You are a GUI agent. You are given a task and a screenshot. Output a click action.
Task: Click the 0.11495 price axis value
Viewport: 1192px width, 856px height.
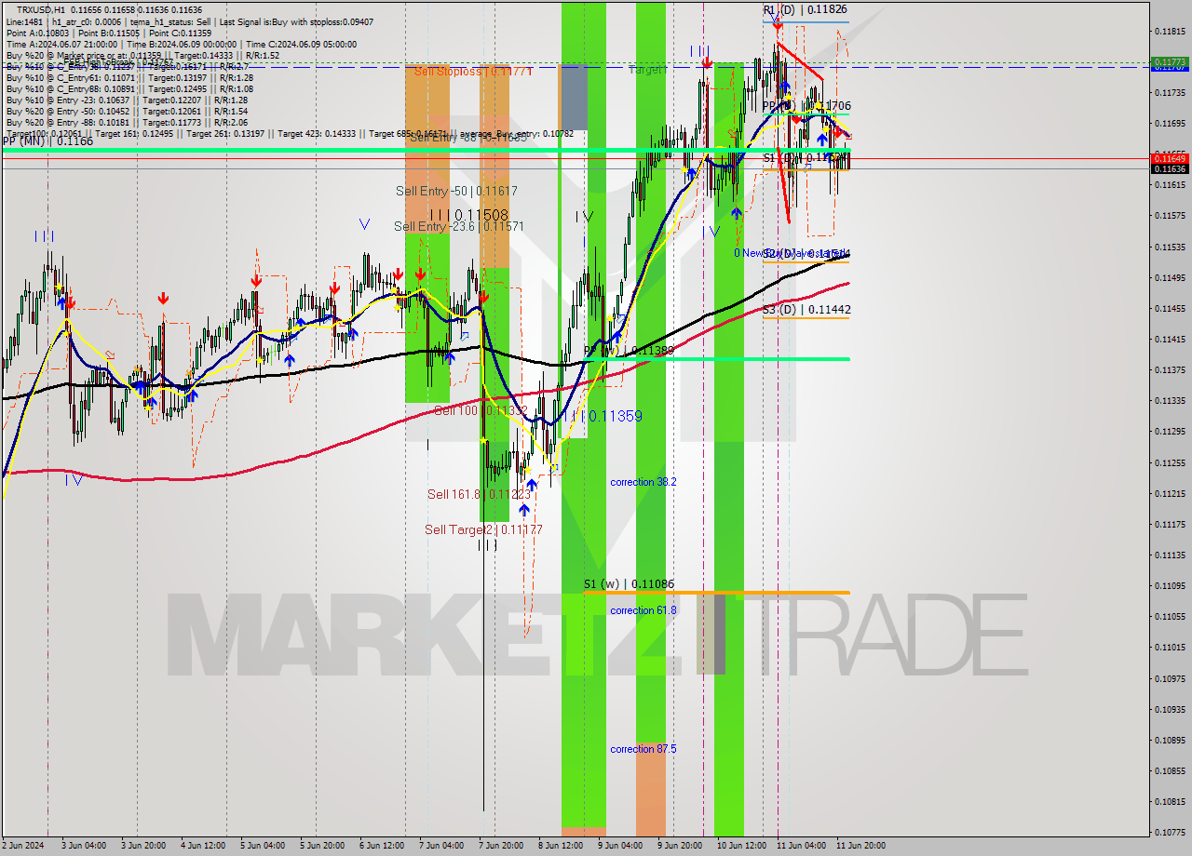tap(1170, 277)
